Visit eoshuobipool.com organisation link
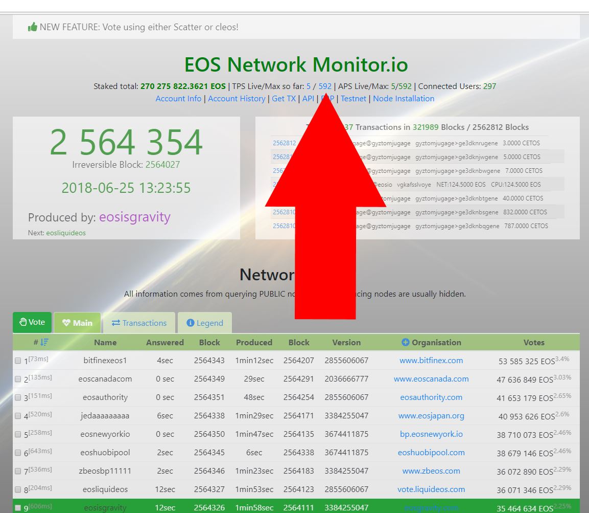 coord(431,453)
